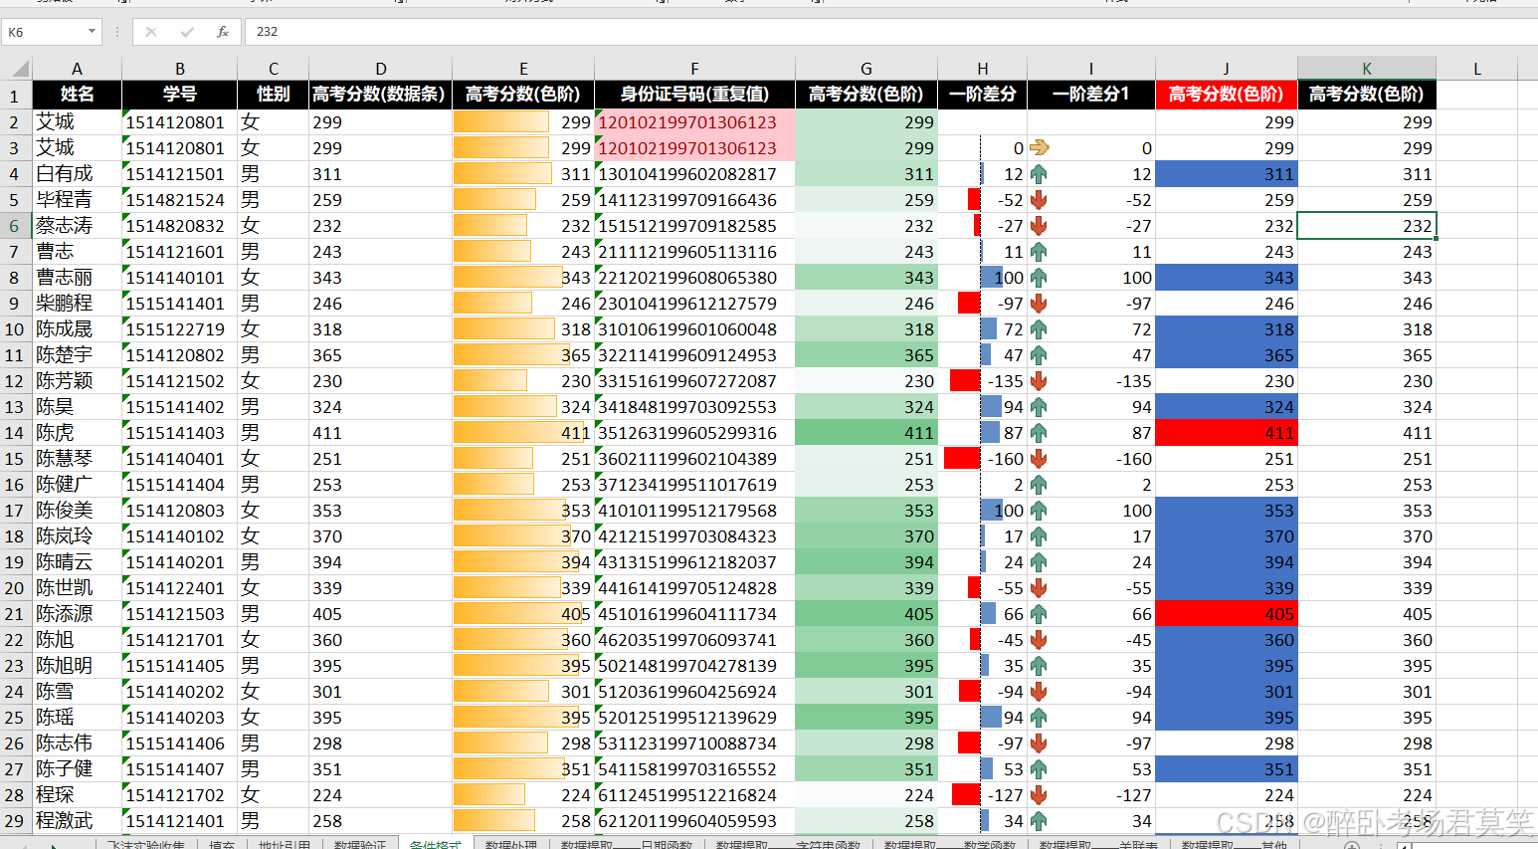Click the yellow sideways arrow icon in row 3
Viewport: 1538px width, 849px height.
[1039, 147]
